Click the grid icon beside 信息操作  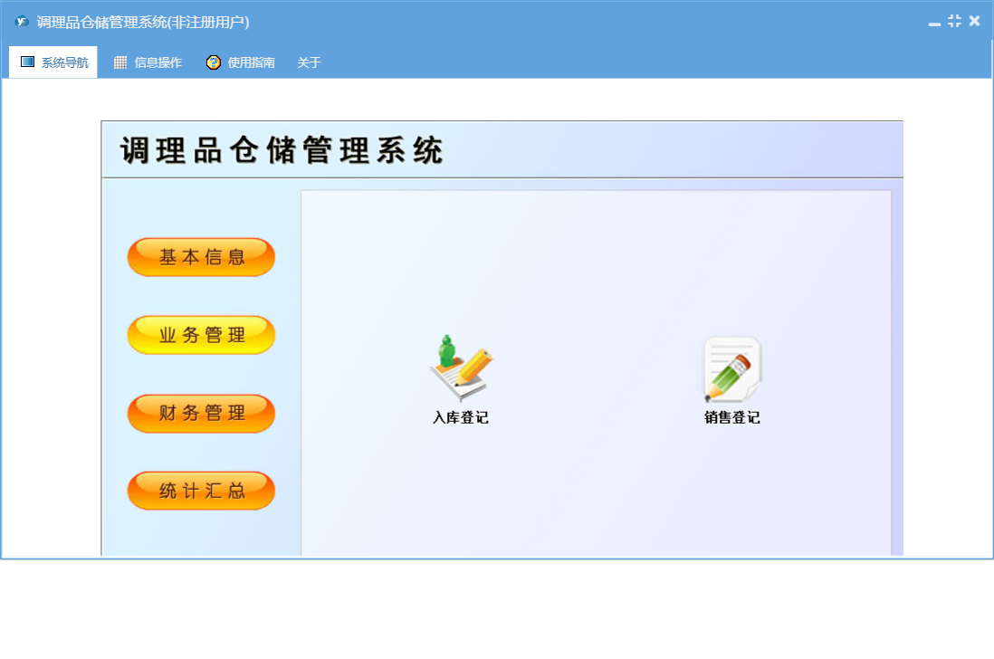120,62
